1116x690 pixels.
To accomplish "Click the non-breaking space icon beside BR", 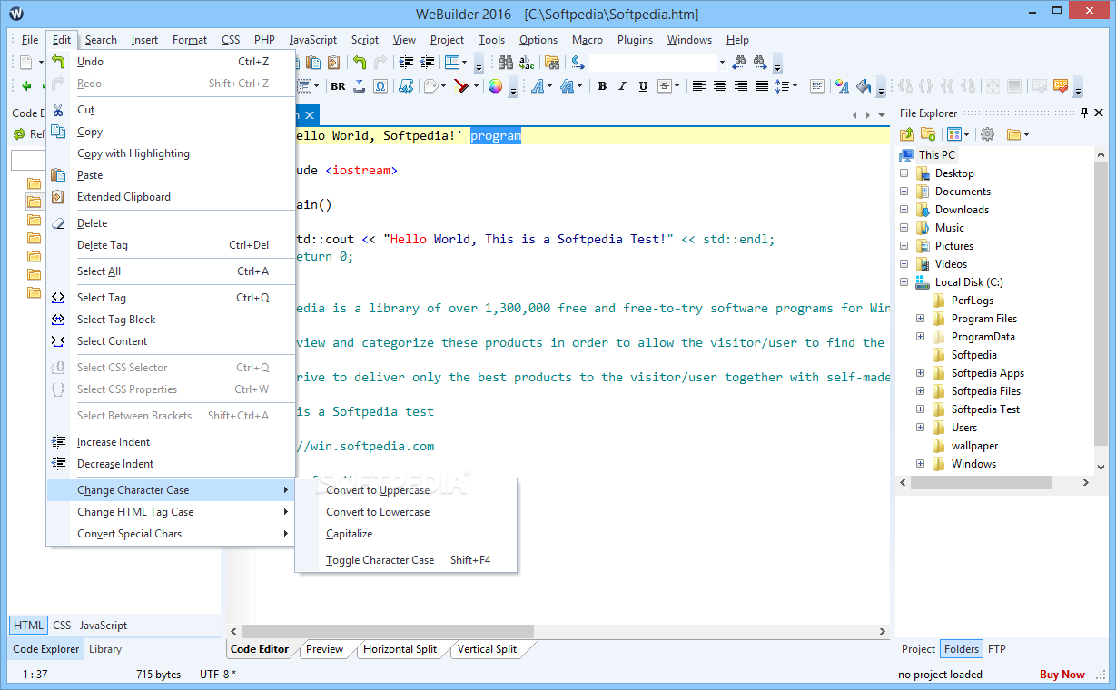I will pyautogui.click(x=360, y=86).
